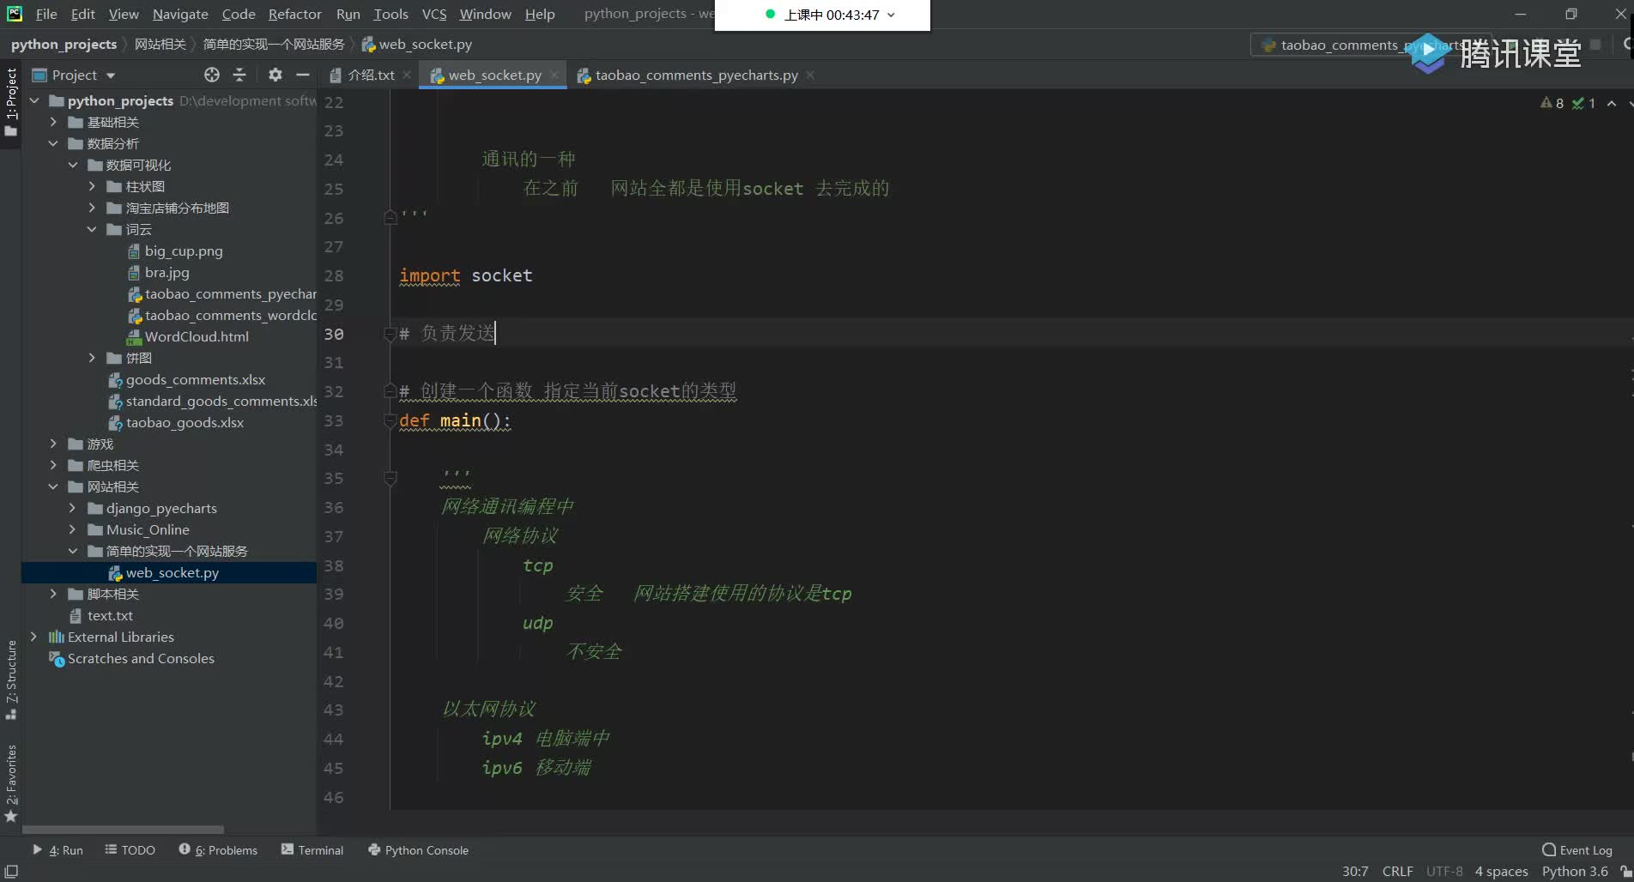Toggle fold of docstring at line 35

[x=390, y=478]
